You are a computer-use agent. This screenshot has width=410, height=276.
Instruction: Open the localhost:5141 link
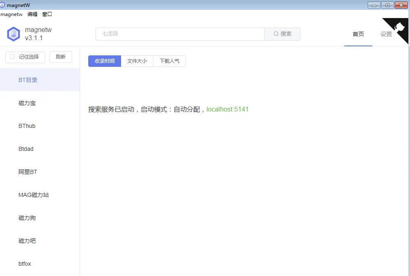click(227, 109)
